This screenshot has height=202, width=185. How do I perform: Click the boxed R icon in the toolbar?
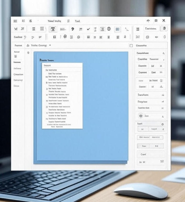click(102, 29)
